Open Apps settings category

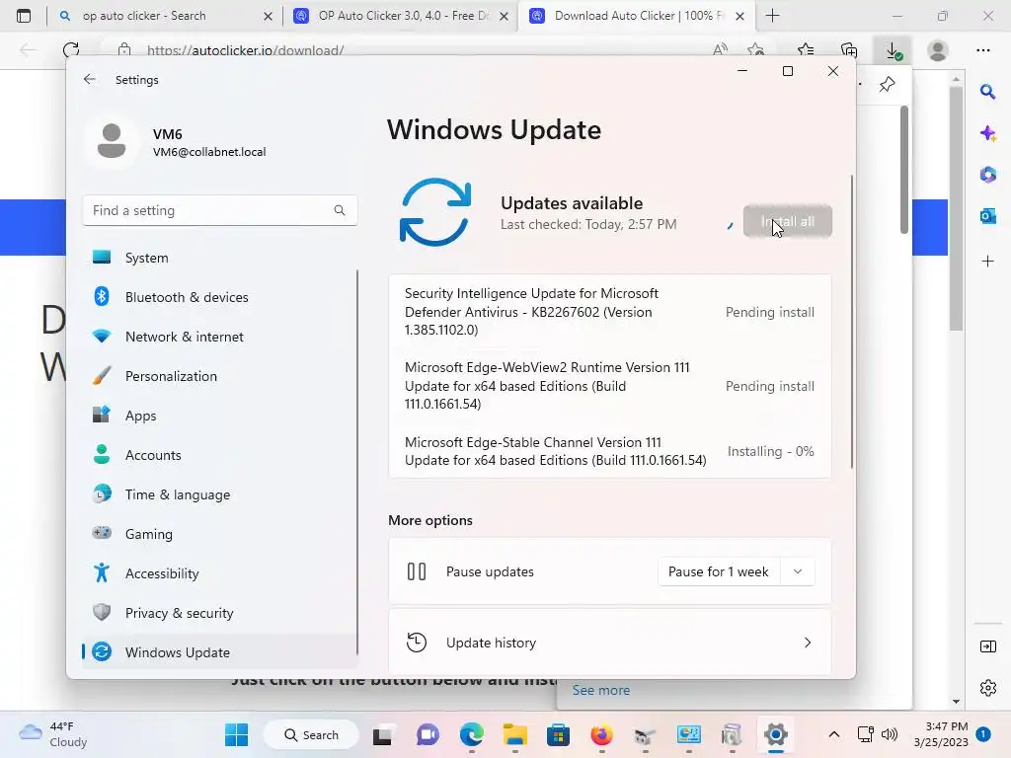pos(219,416)
